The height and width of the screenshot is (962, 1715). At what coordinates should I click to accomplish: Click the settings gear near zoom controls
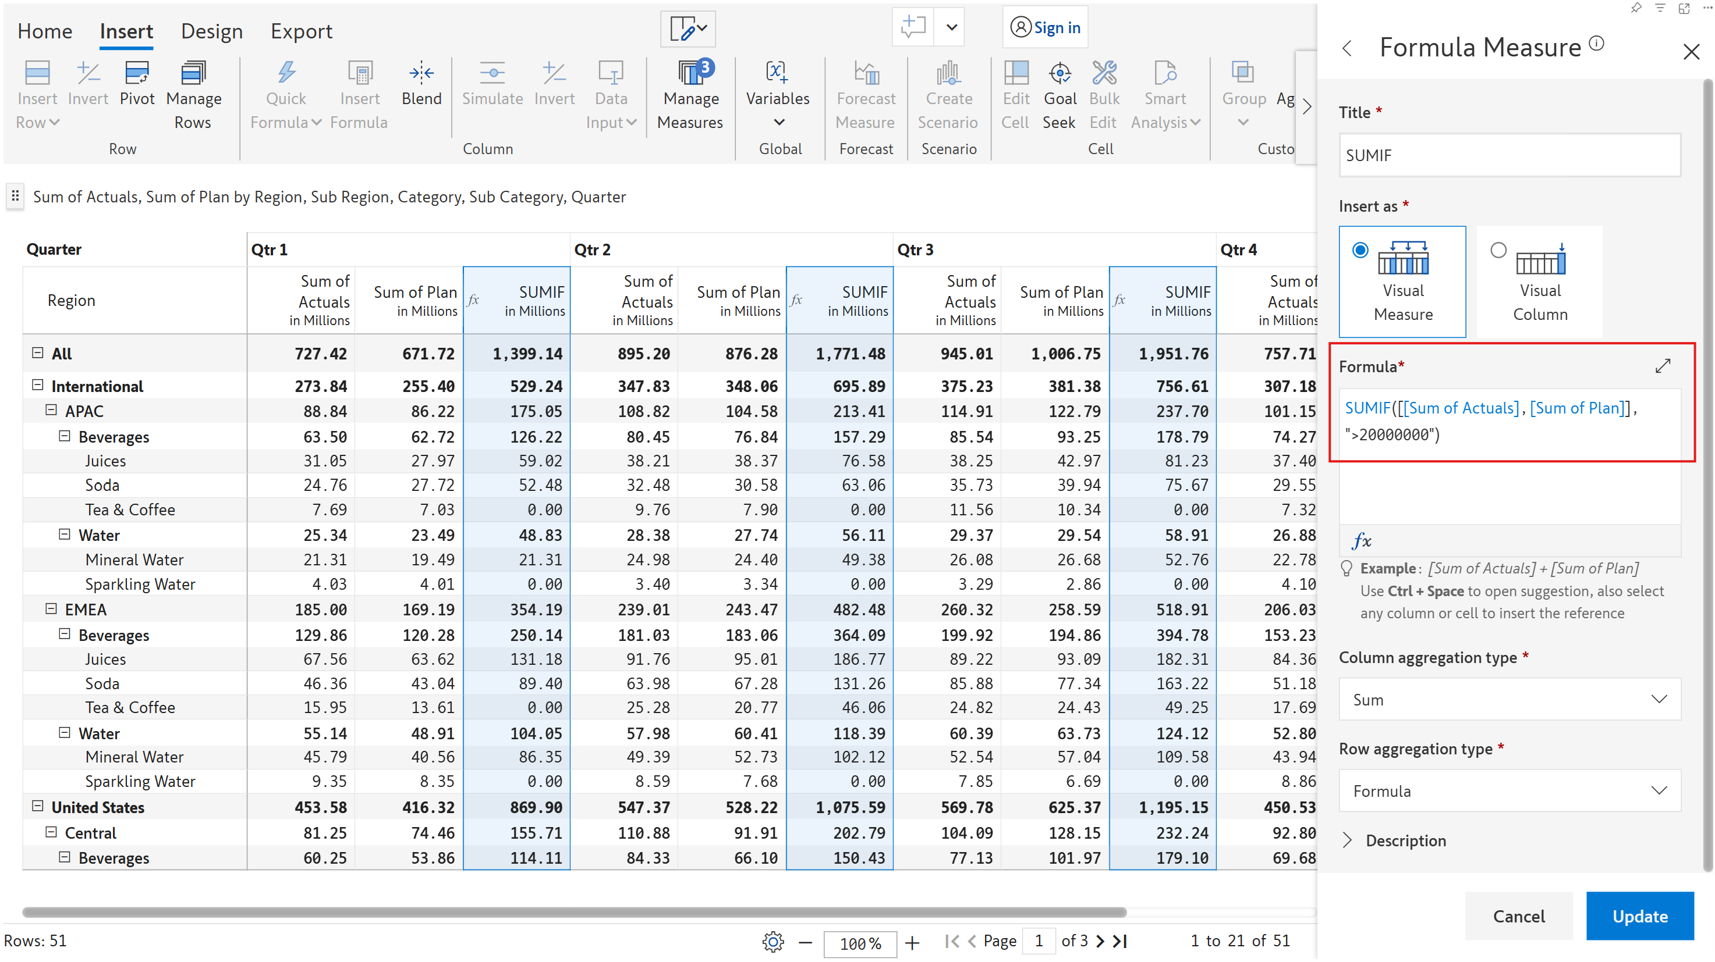(773, 942)
